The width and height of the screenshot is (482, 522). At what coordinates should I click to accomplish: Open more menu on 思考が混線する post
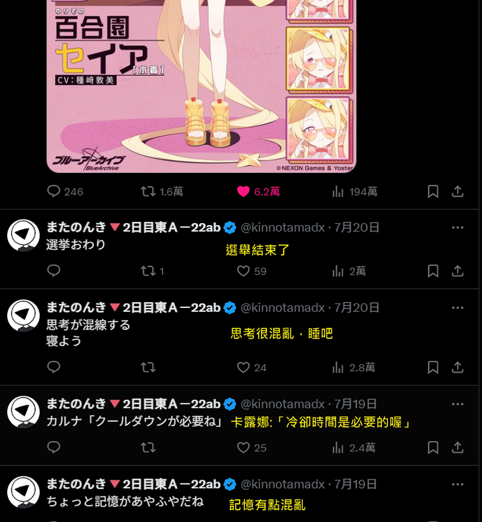(457, 307)
